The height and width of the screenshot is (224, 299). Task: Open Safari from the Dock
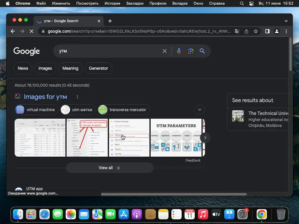click(x=44, y=214)
